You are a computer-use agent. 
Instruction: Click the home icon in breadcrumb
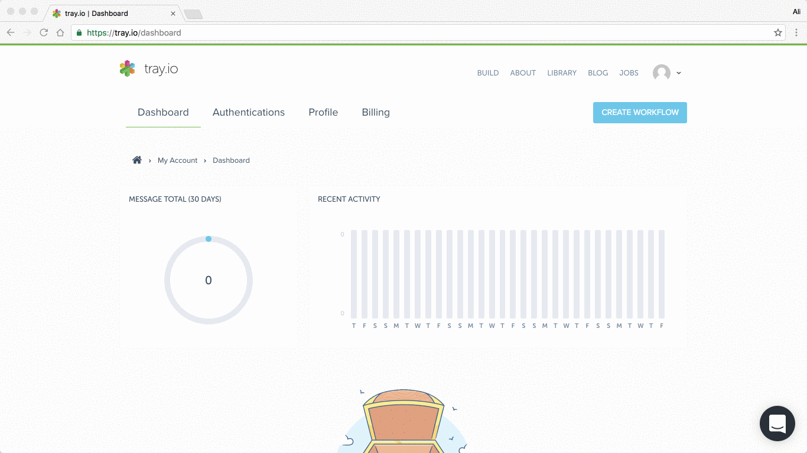137,160
